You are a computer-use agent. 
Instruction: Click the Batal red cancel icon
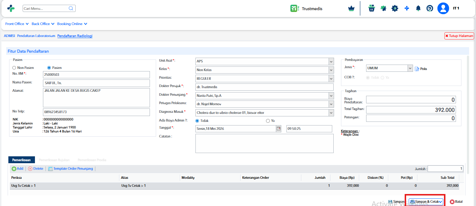[x=452, y=202]
